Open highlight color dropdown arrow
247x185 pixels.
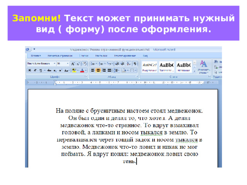78,70
